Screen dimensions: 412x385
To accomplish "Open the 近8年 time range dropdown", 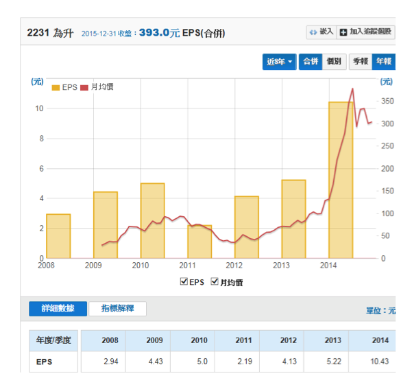I will click(280, 62).
